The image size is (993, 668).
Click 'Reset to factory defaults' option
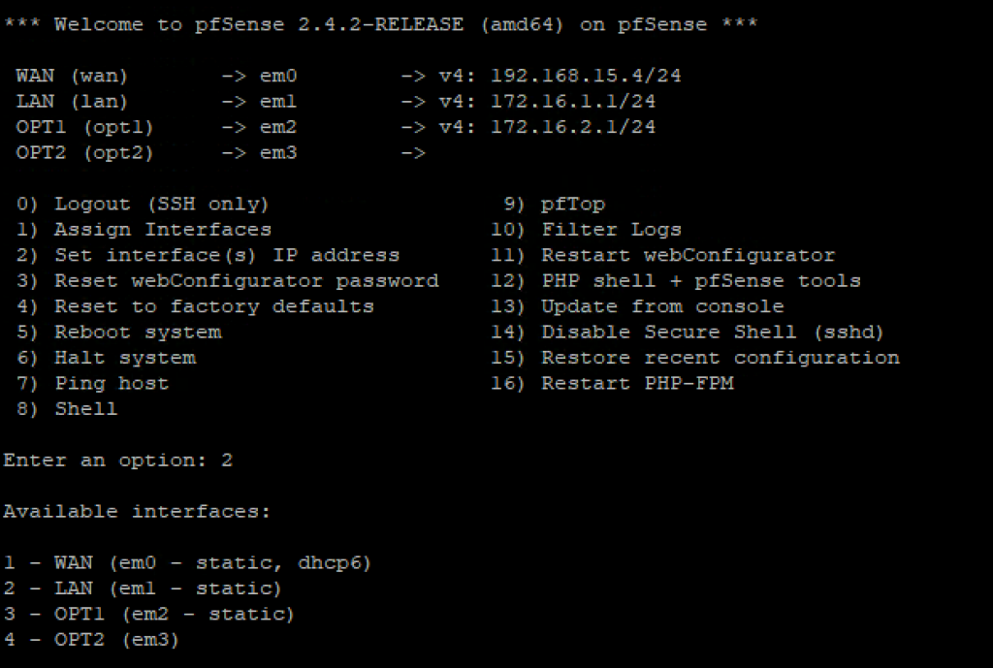point(195,307)
